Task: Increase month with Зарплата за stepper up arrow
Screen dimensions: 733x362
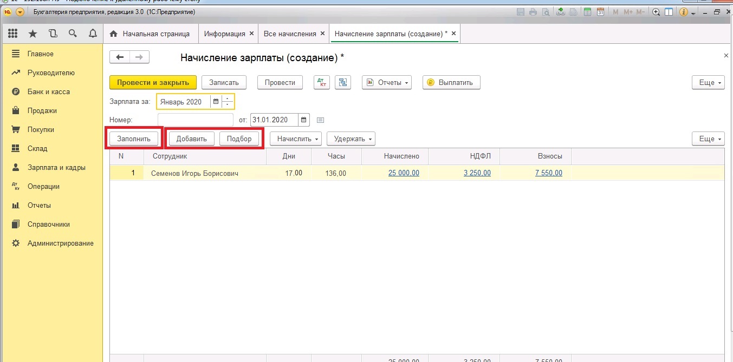Action: pyautogui.click(x=228, y=98)
